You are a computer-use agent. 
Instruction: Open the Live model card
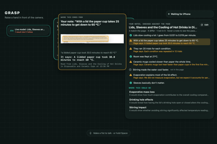[x=29, y=31]
